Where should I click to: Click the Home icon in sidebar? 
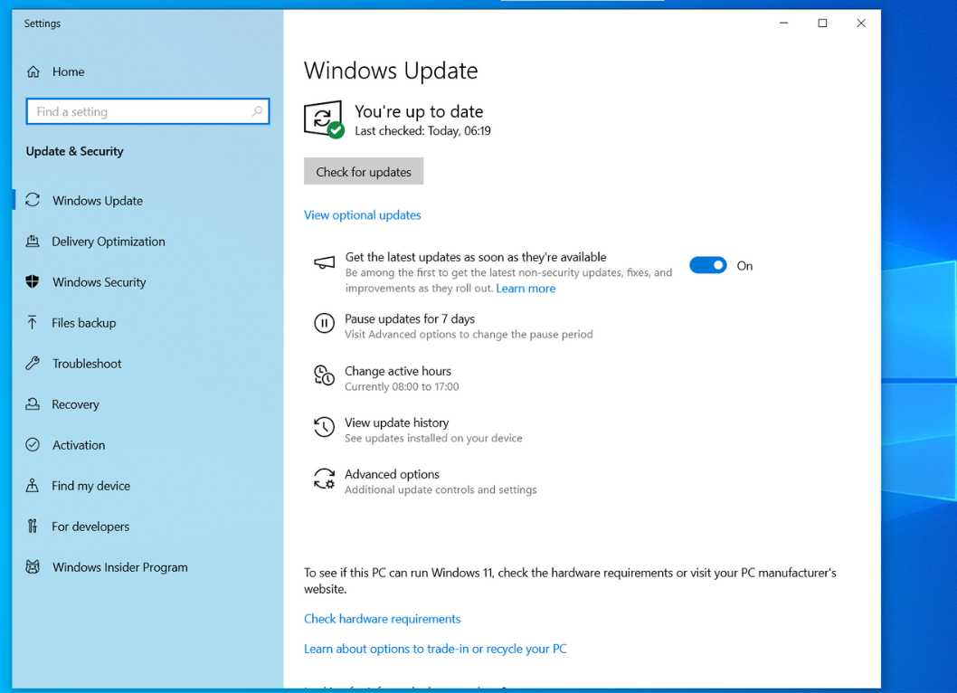(33, 72)
